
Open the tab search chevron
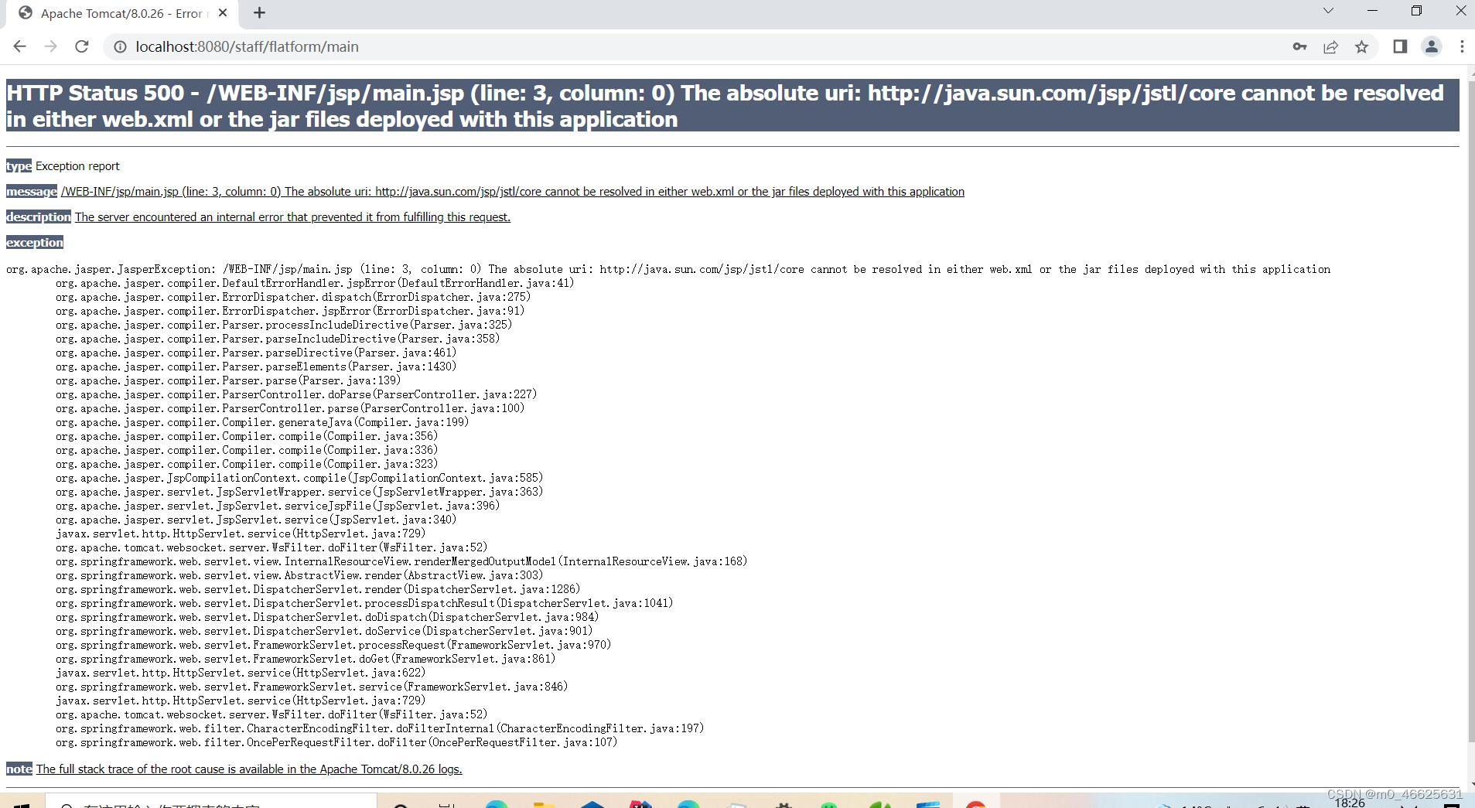1328,11
